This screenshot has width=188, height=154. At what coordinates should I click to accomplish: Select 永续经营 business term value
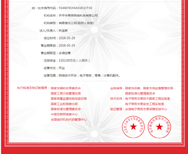coord(65,53)
